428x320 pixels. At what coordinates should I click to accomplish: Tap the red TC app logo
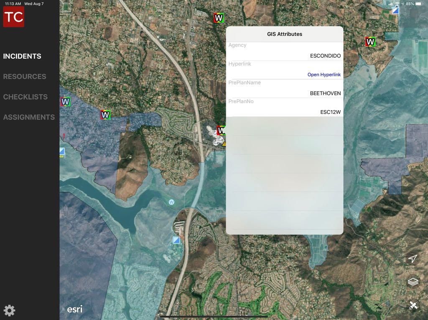[13, 17]
